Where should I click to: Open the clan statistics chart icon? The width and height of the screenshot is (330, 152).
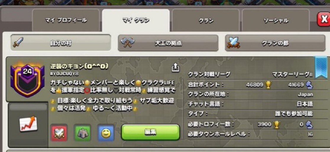[28, 124]
